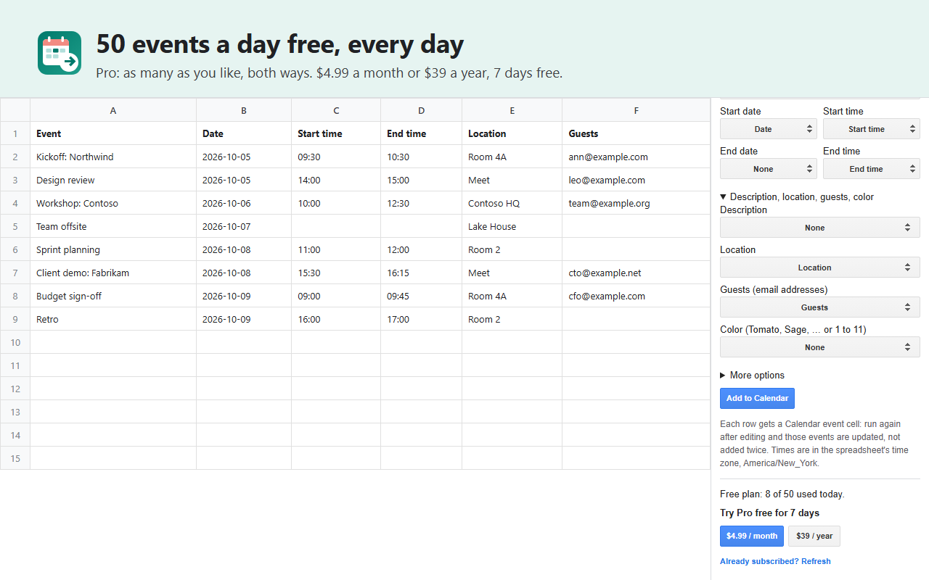
Task: Select the Guests header cell
Action: point(637,133)
